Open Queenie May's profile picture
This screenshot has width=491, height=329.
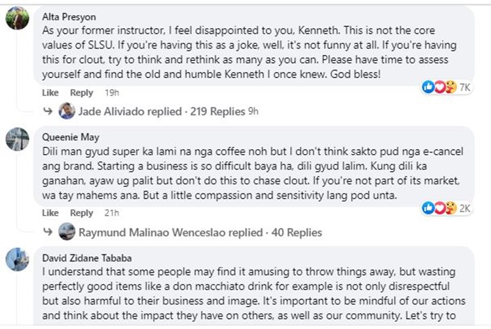[x=18, y=139]
